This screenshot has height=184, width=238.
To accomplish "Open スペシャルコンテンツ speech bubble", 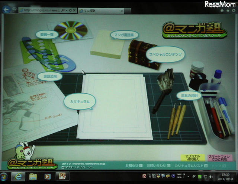I will [165, 54].
